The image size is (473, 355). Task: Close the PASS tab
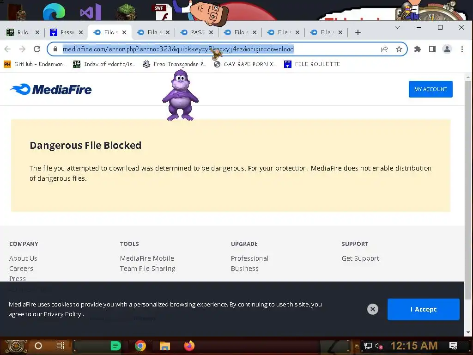tap(211, 32)
